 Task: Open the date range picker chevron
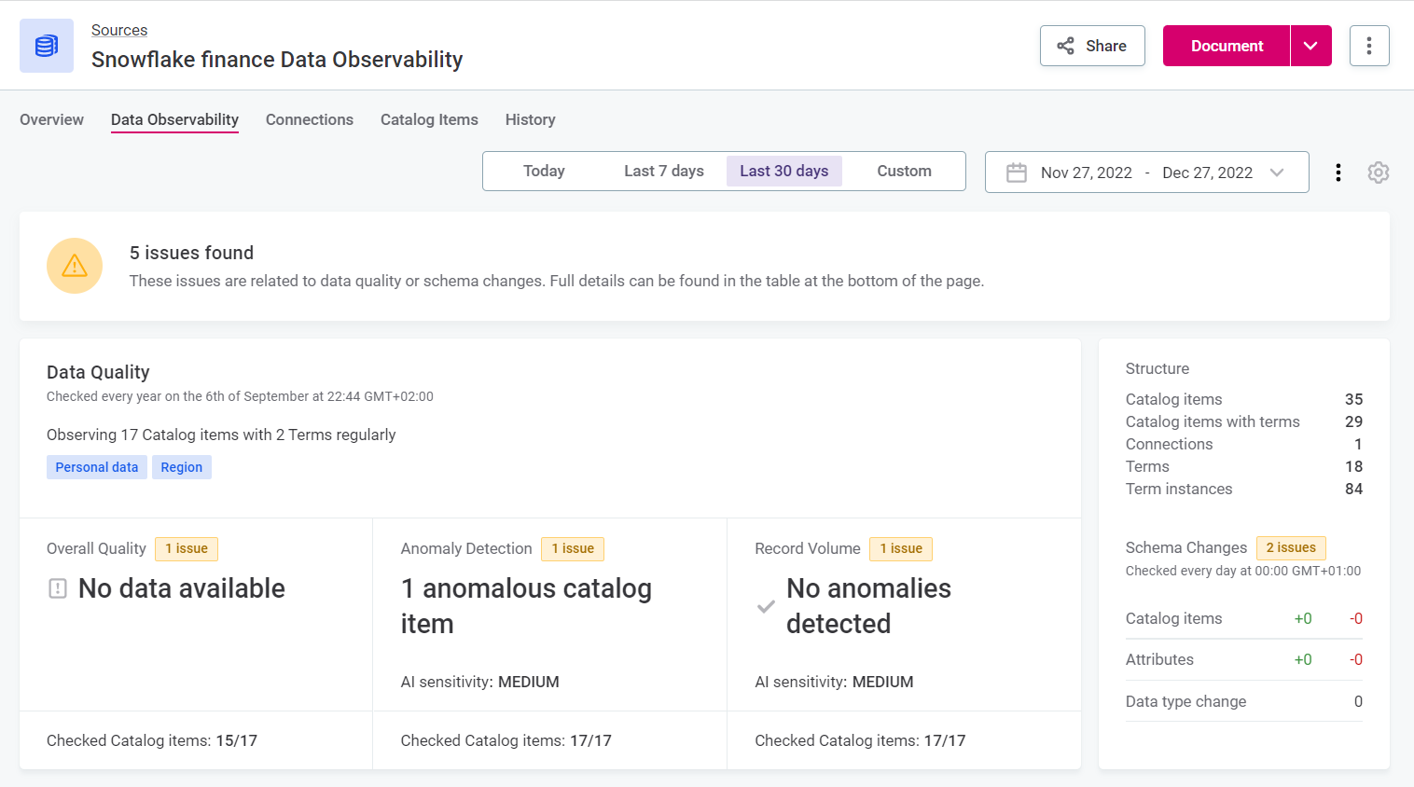(1277, 172)
